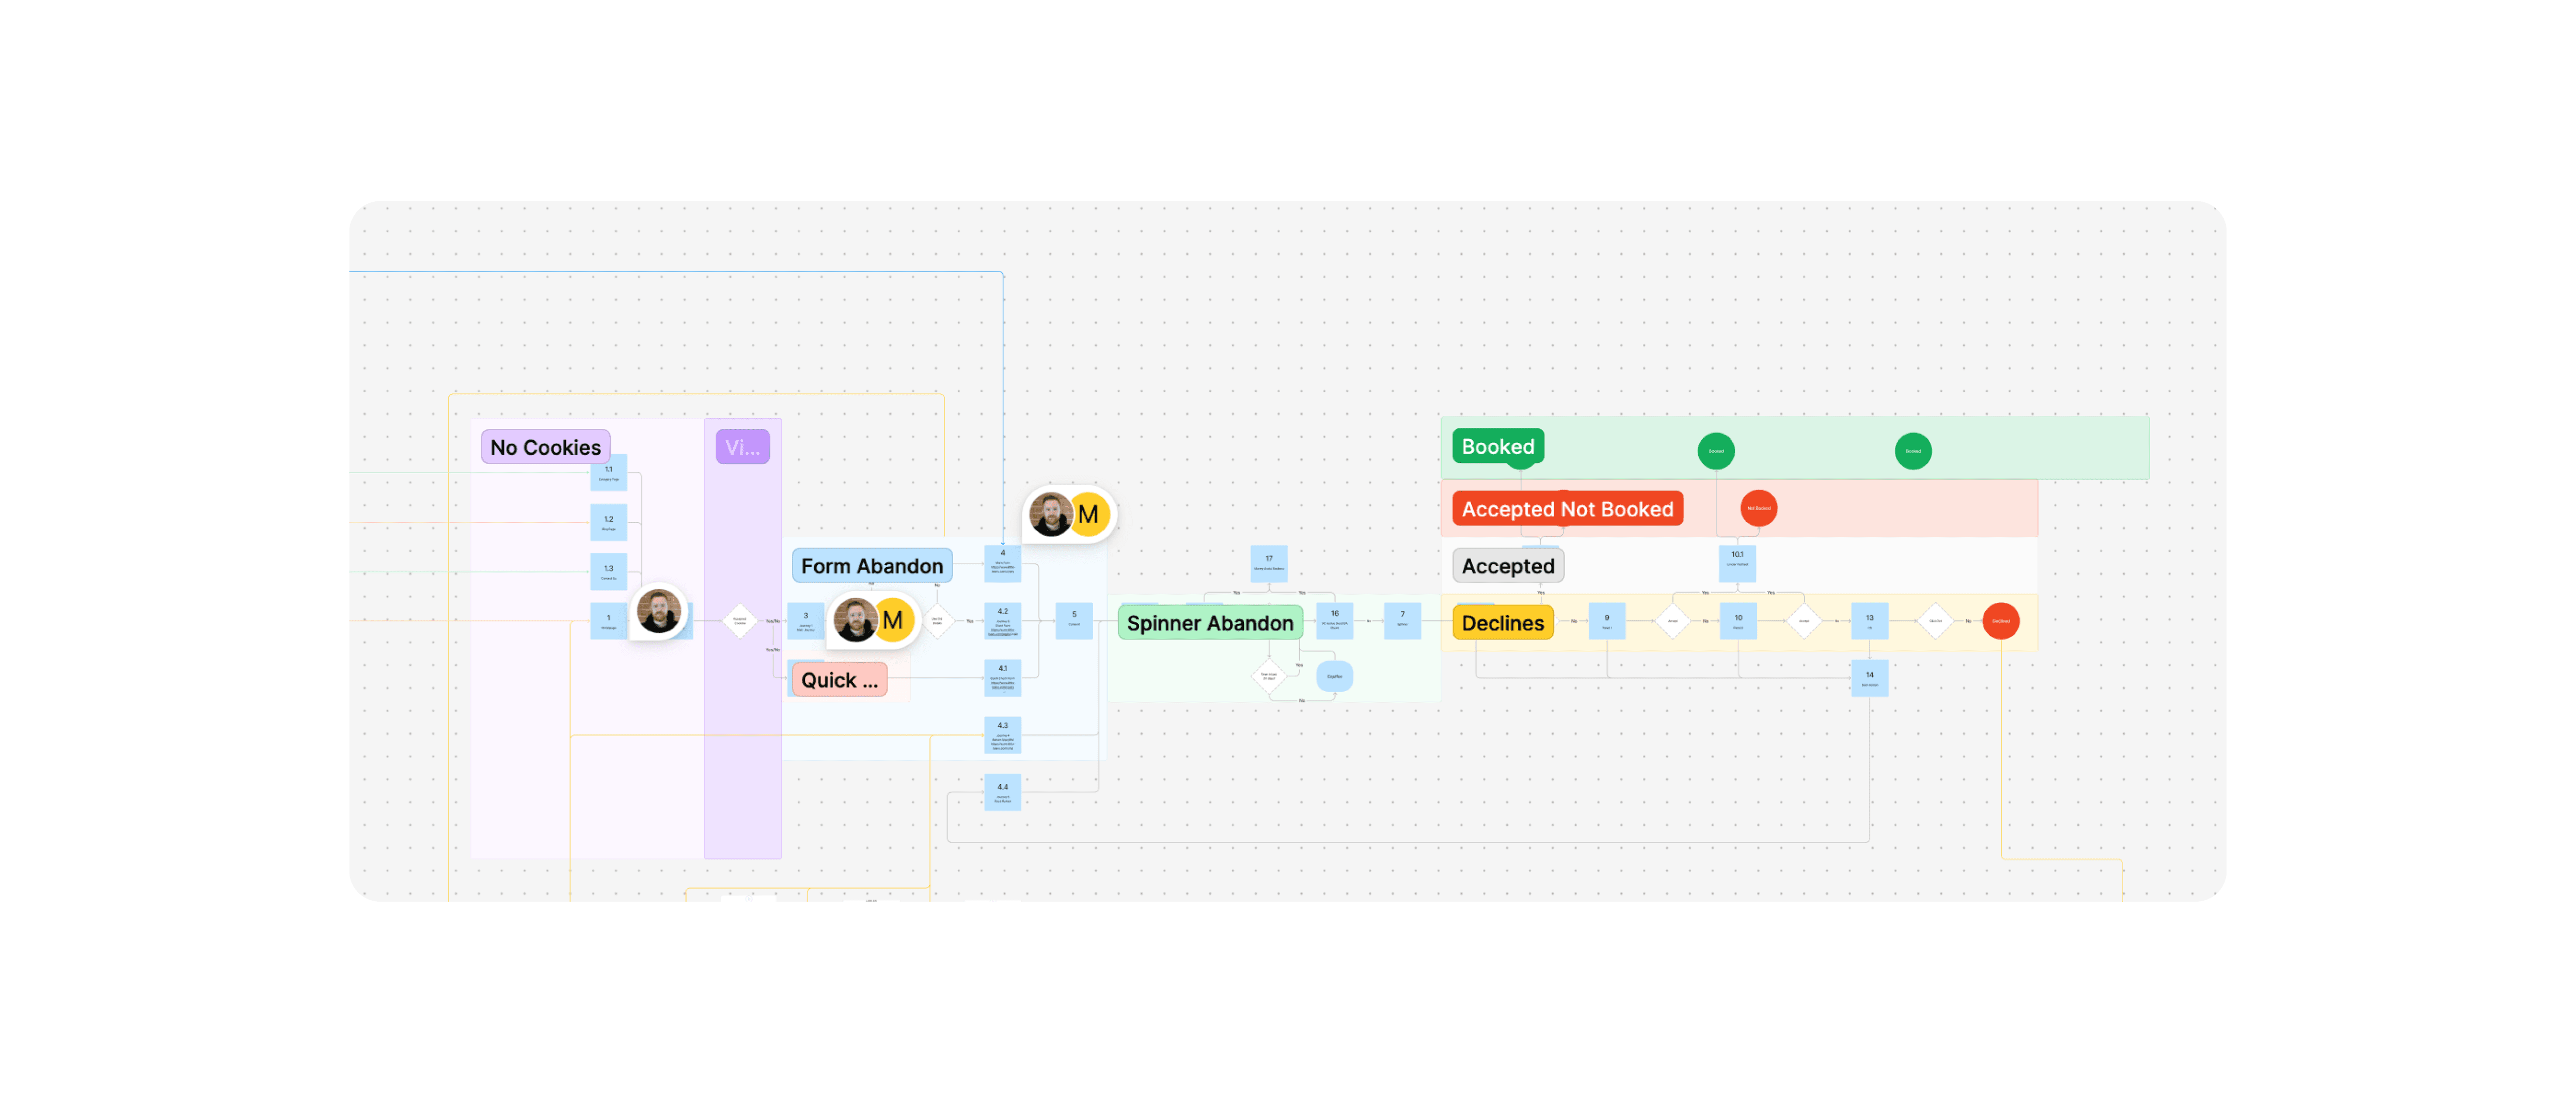The width and height of the screenshot is (2576, 1103).
Task: Click the yellow M avatar near node 3
Action: [x=893, y=620]
